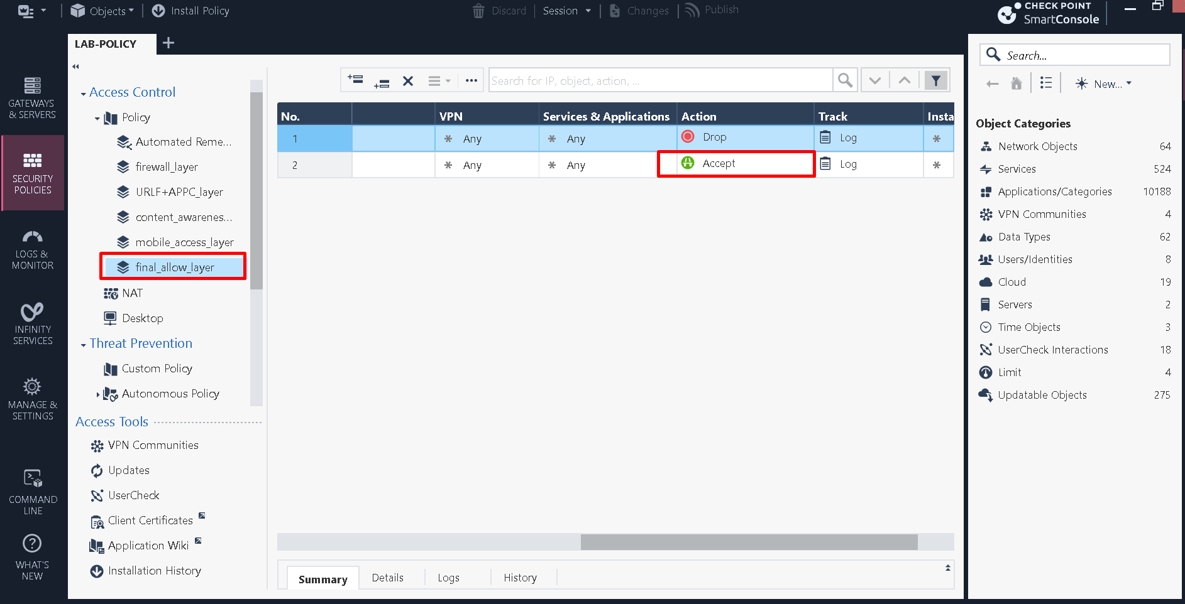Toggle the rulebase filter
Image resolution: width=1185 pixels, height=604 pixels.
tap(936, 80)
